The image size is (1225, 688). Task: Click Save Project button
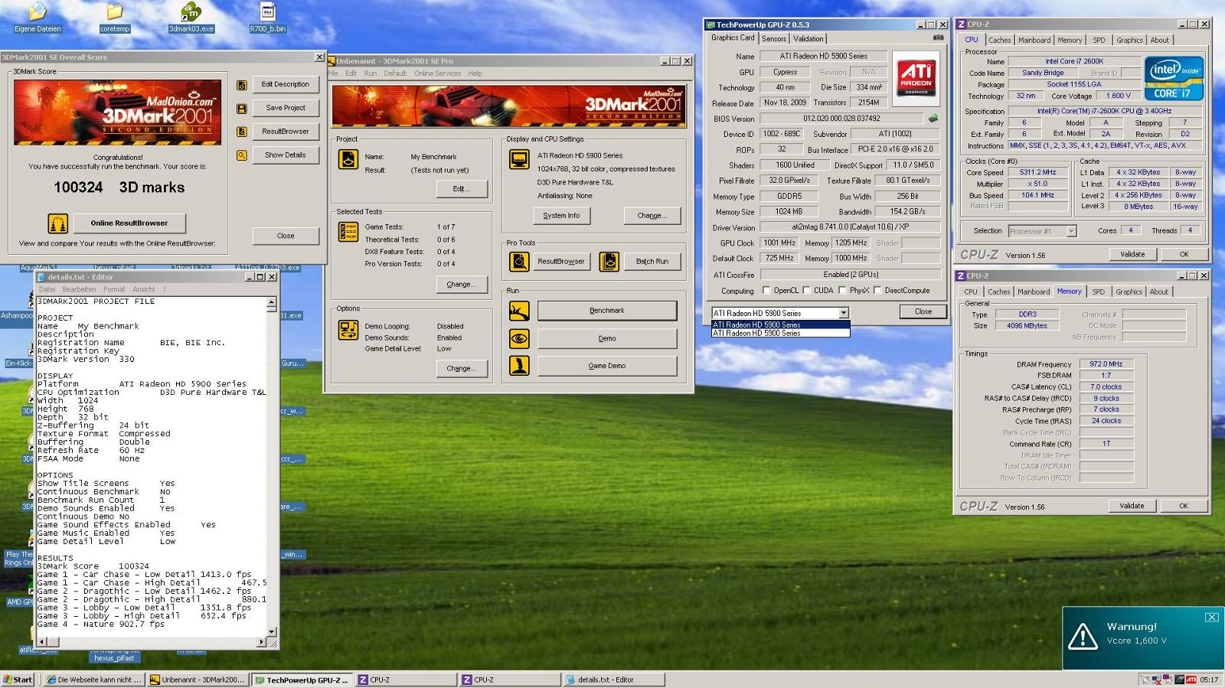286,109
